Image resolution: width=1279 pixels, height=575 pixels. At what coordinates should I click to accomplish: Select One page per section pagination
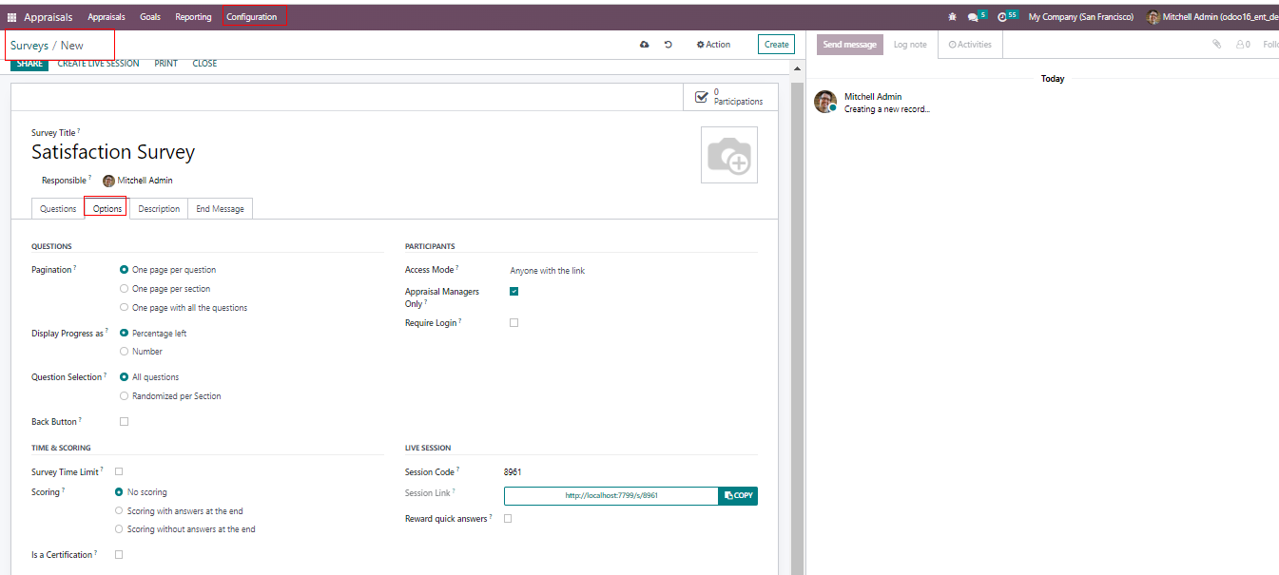point(125,289)
